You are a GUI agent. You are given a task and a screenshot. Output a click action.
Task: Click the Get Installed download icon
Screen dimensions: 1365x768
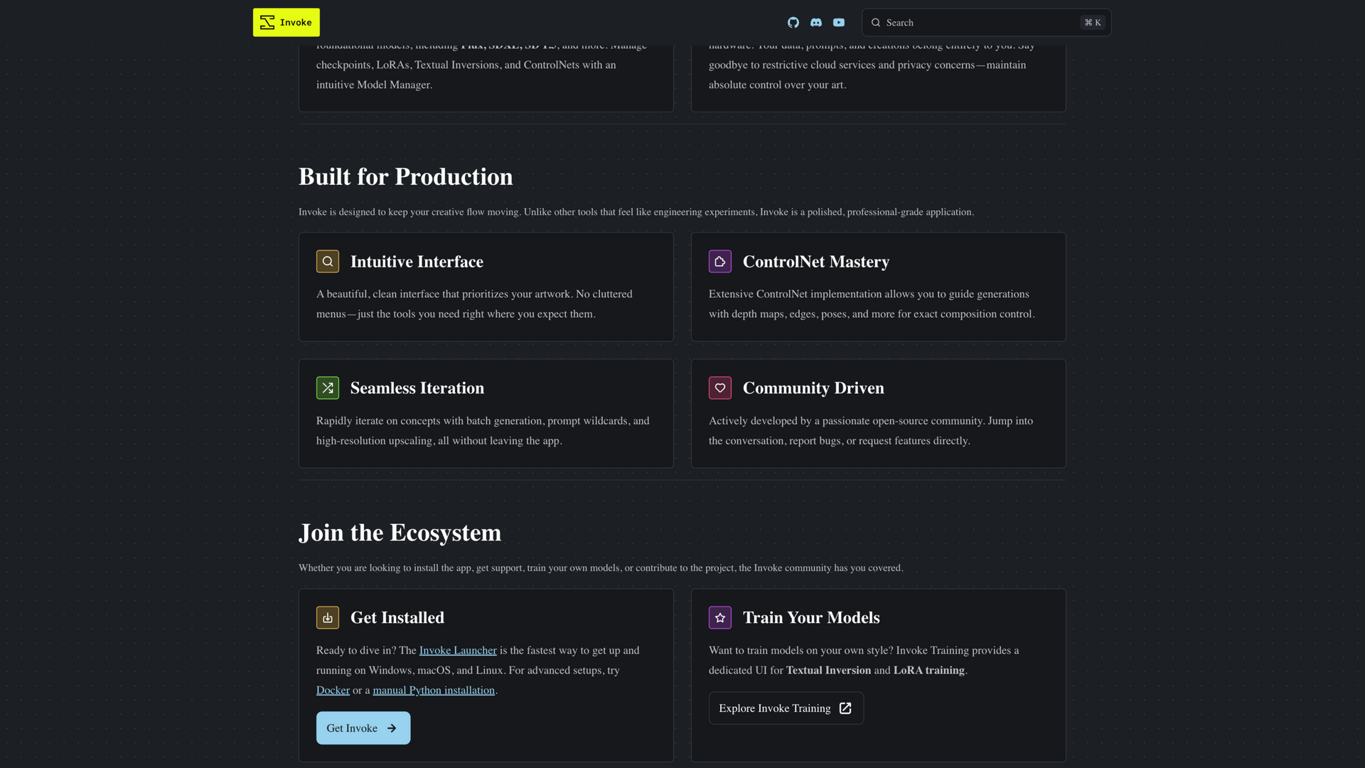point(328,618)
